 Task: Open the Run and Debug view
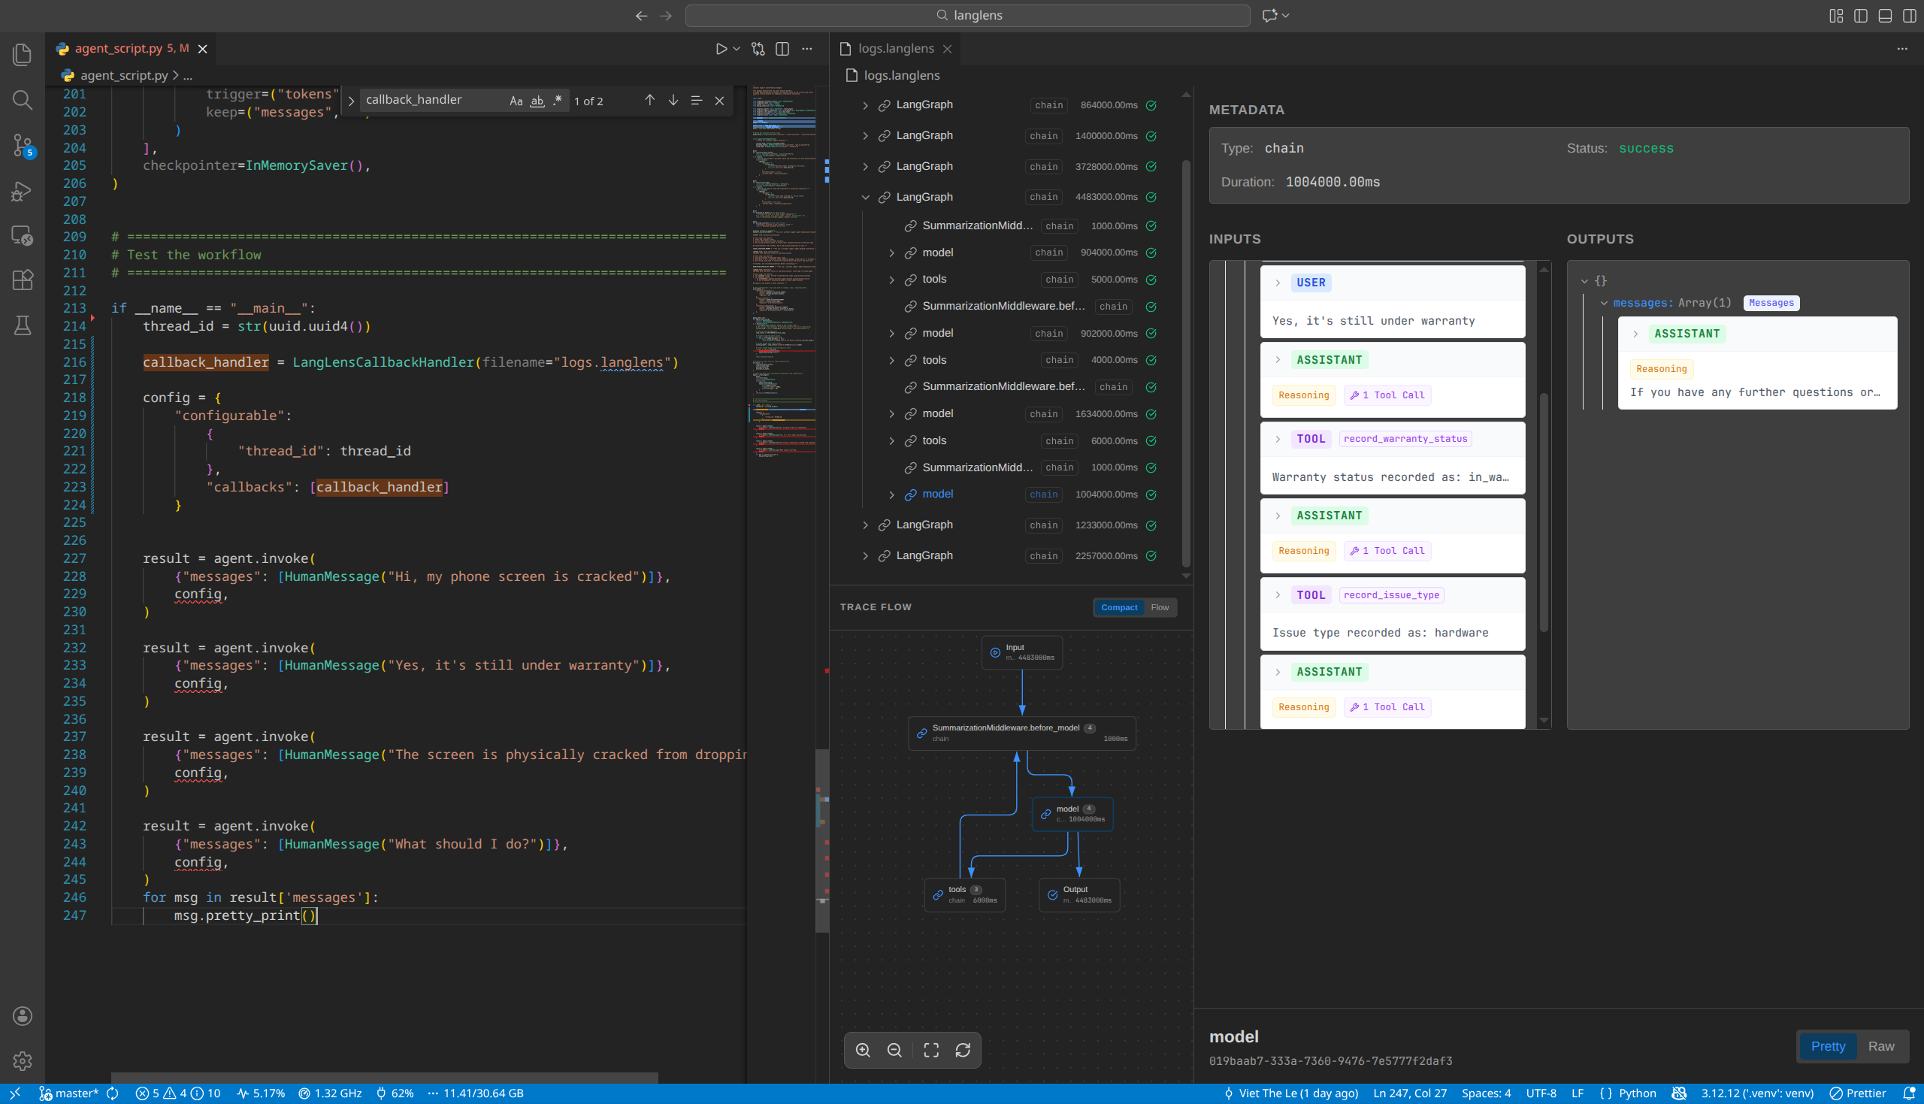tap(22, 191)
